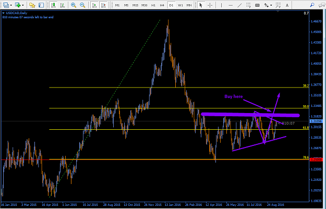Screen dimensions: 326x209
Task: Select the trendline drawing tool
Action: point(239,5)
